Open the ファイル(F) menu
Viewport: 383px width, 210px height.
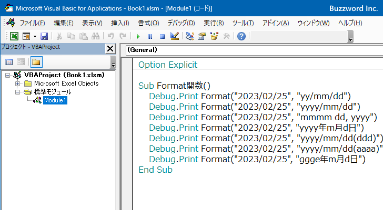32,23
